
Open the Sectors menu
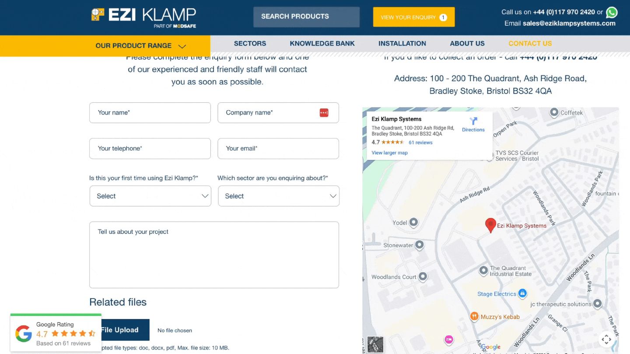click(250, 43)
